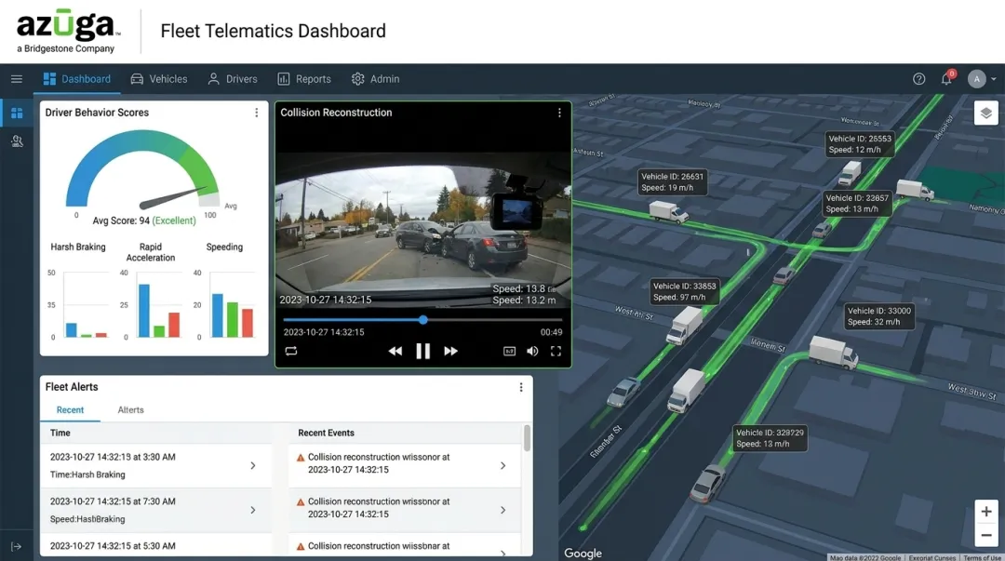Click truck icon for vehicle 33853

685,325
